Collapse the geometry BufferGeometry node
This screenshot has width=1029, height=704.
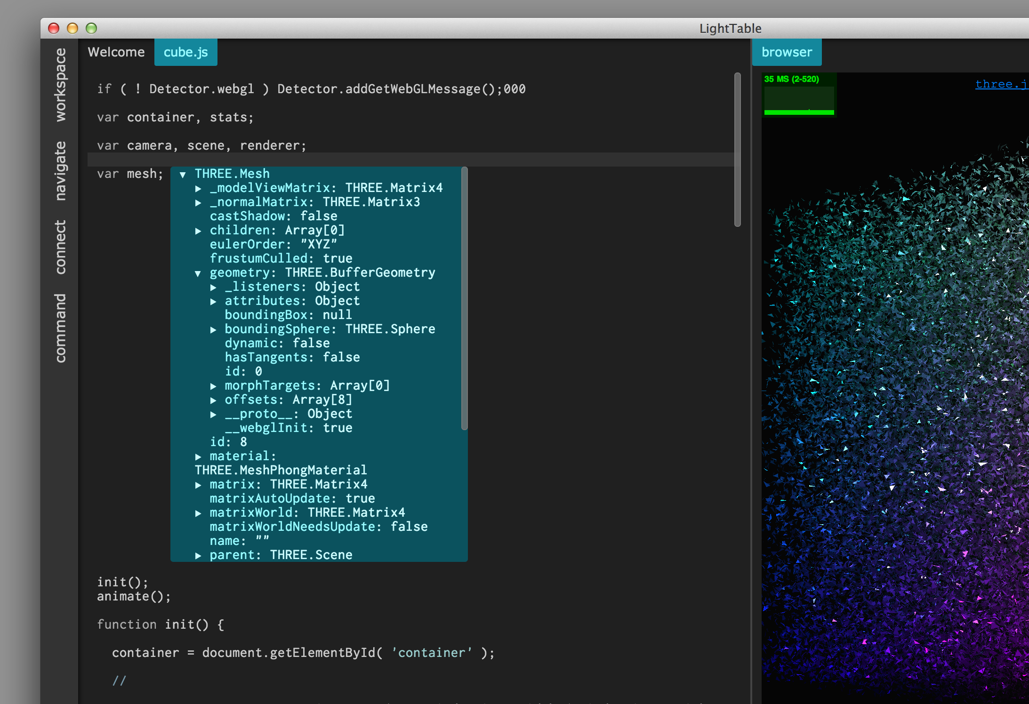[198, 273]
